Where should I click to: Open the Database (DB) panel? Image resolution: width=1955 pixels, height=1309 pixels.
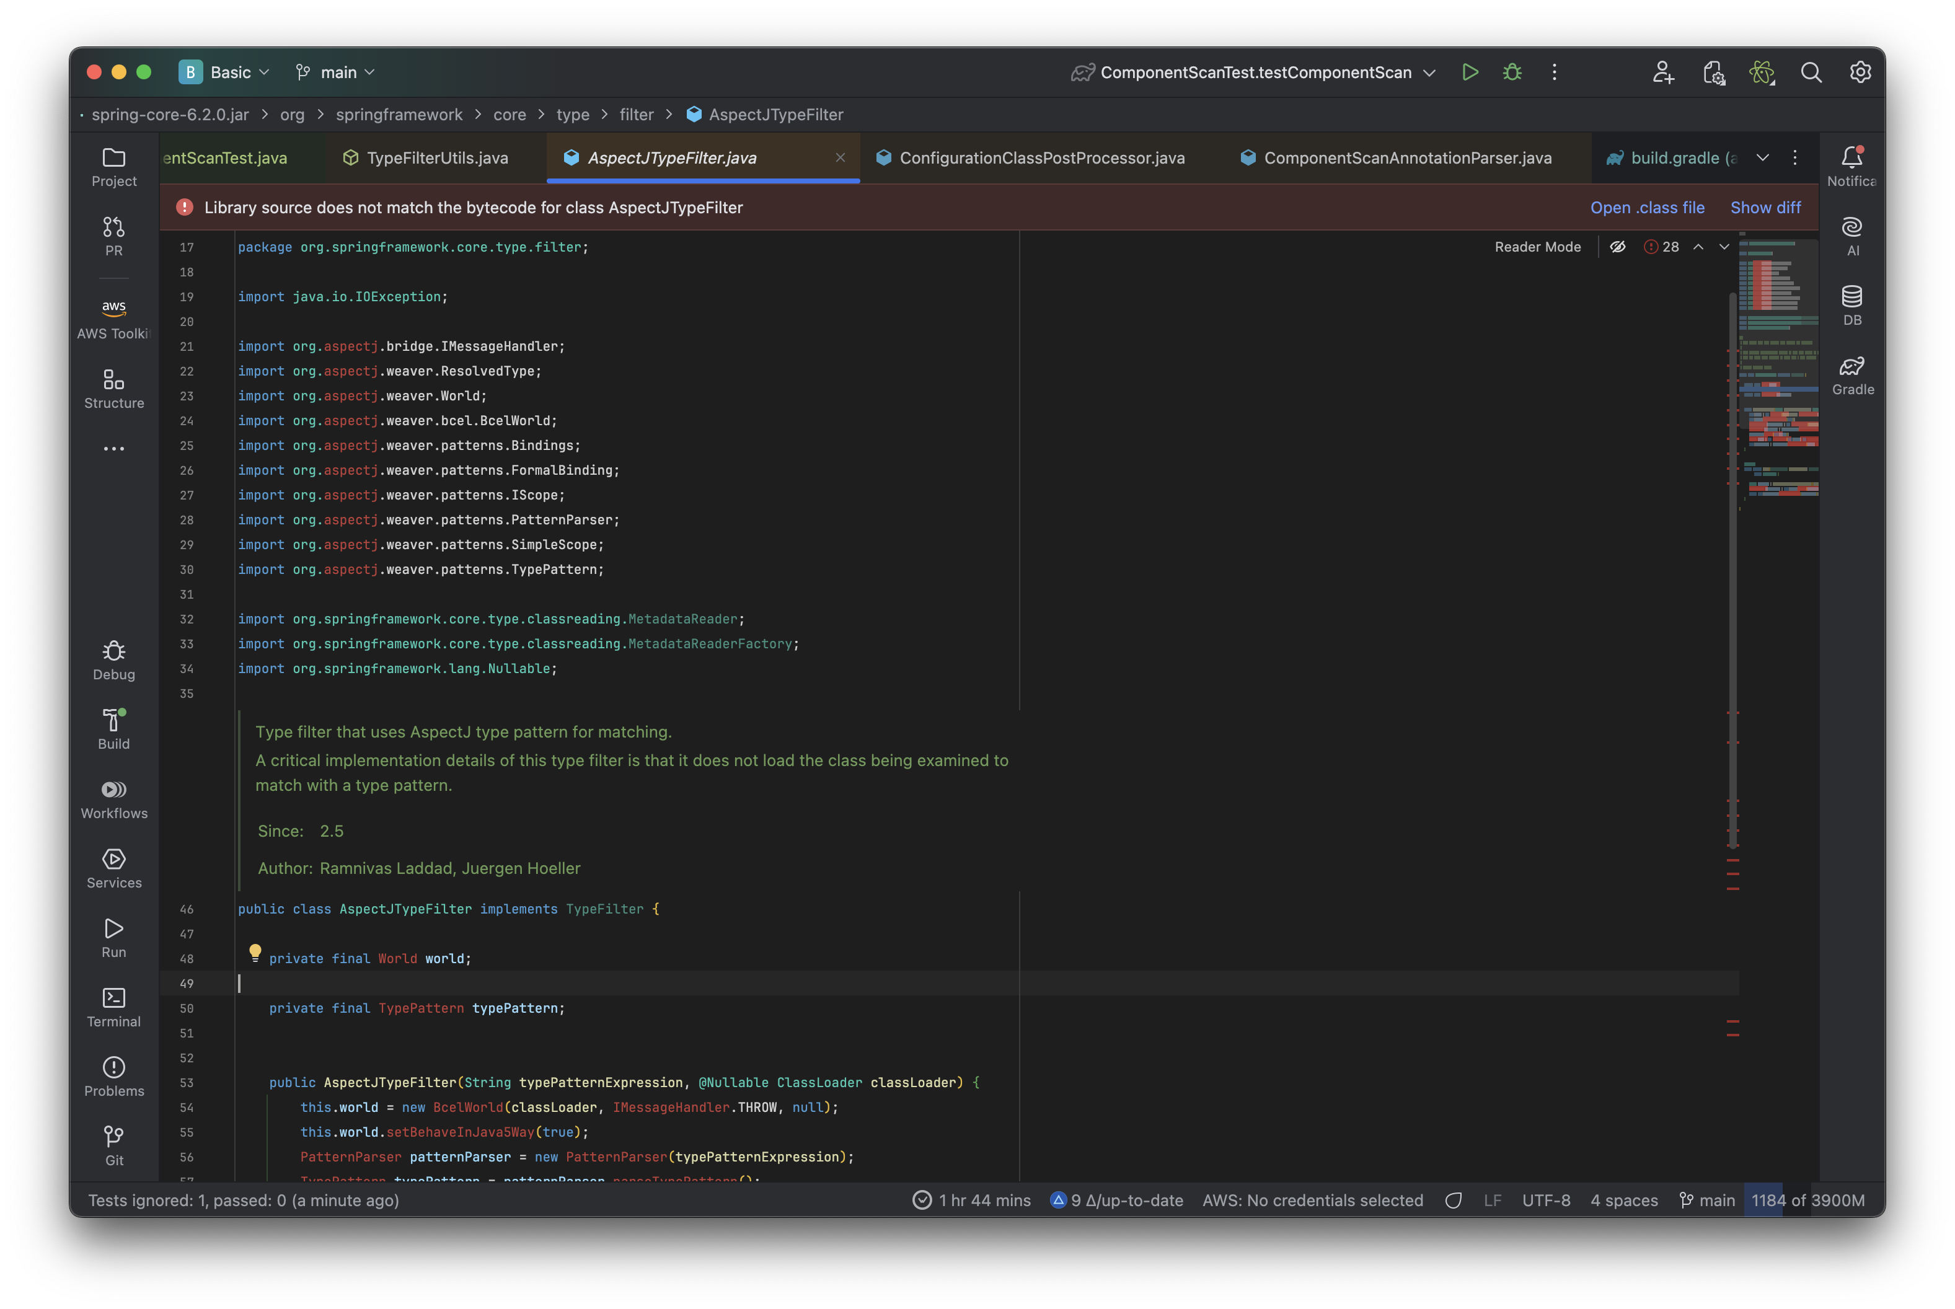tap(1852, 306)
